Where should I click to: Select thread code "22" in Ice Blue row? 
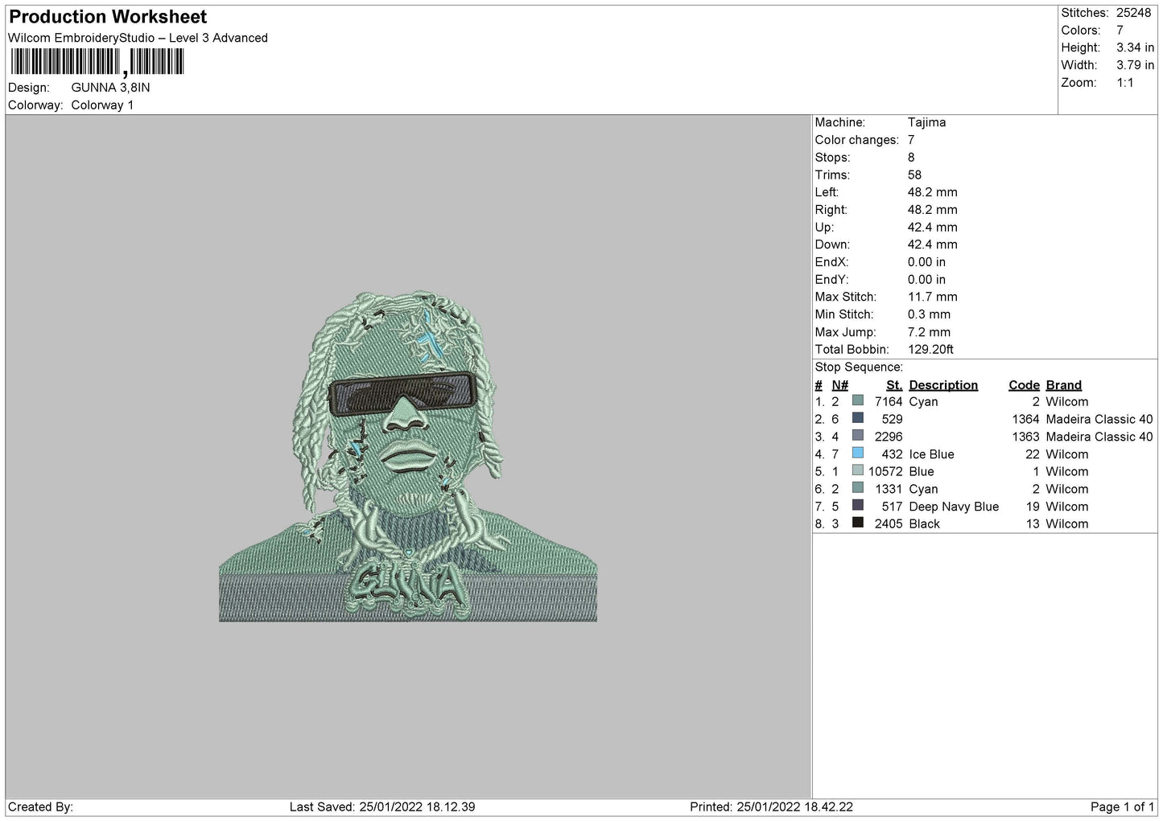pos(1033,454)
